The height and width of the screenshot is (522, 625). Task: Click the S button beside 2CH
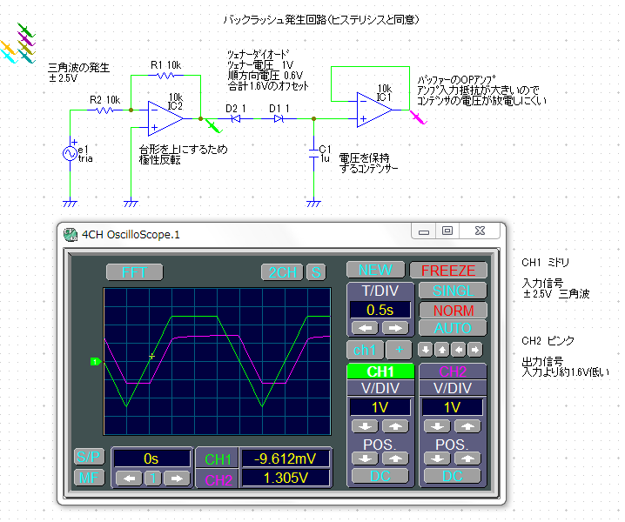click(x=316, y=272)
